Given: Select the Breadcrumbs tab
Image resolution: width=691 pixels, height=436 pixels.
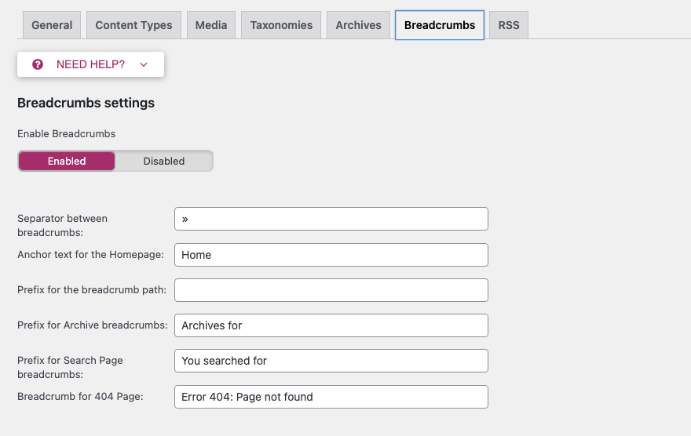Looking at the screenshot, I should coord(440,25).
